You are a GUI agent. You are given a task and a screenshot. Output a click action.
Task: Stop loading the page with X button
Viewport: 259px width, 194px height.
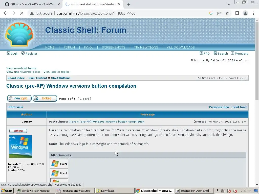(x=22, y=13)
